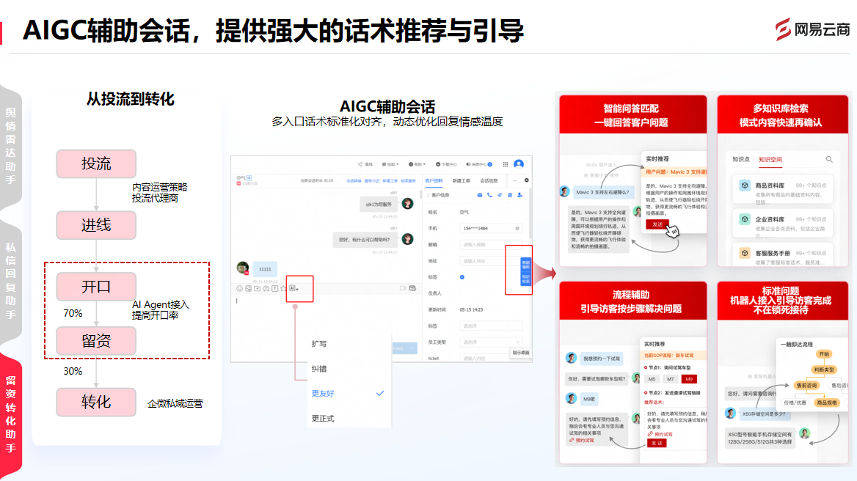Click the document icon in 客户信息 header

pos(510,195)
